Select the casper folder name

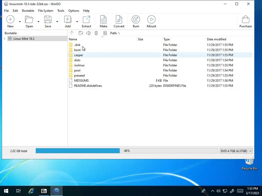tap(79, 55)
